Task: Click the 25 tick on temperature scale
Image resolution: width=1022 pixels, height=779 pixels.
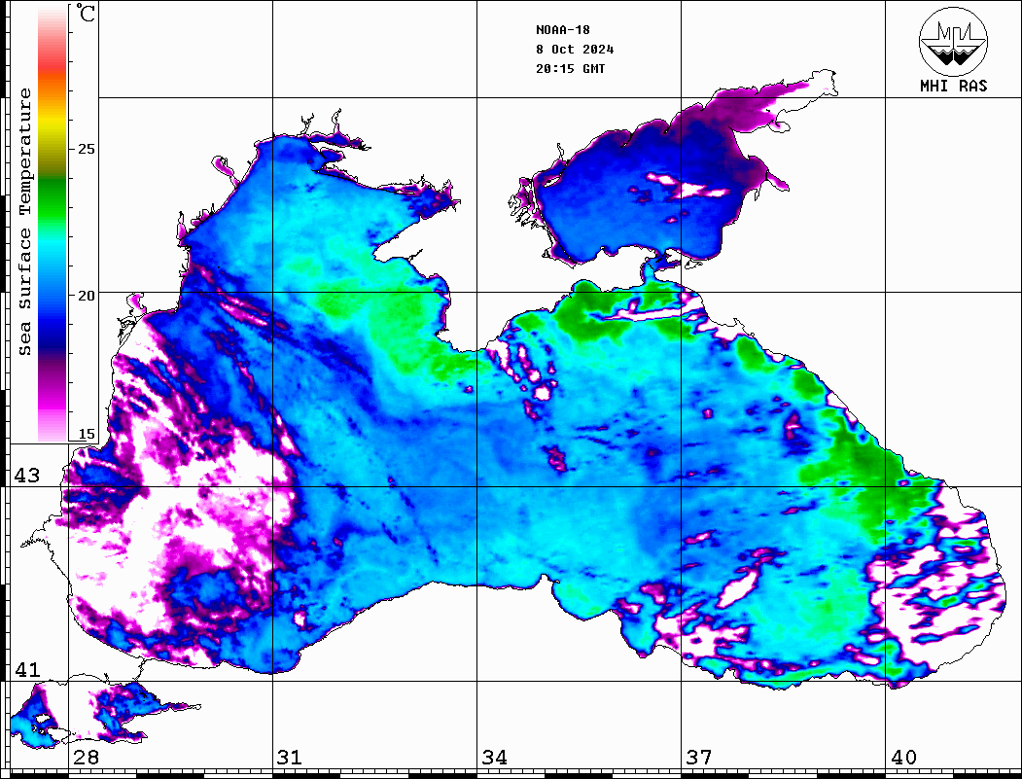Action: click(86, 149)
